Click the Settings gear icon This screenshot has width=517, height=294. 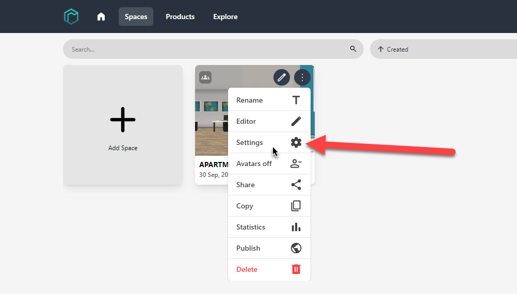coord(296,142)
